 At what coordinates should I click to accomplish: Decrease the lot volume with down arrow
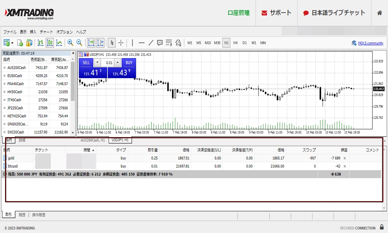pyautogui.click(x=97, y=63)
